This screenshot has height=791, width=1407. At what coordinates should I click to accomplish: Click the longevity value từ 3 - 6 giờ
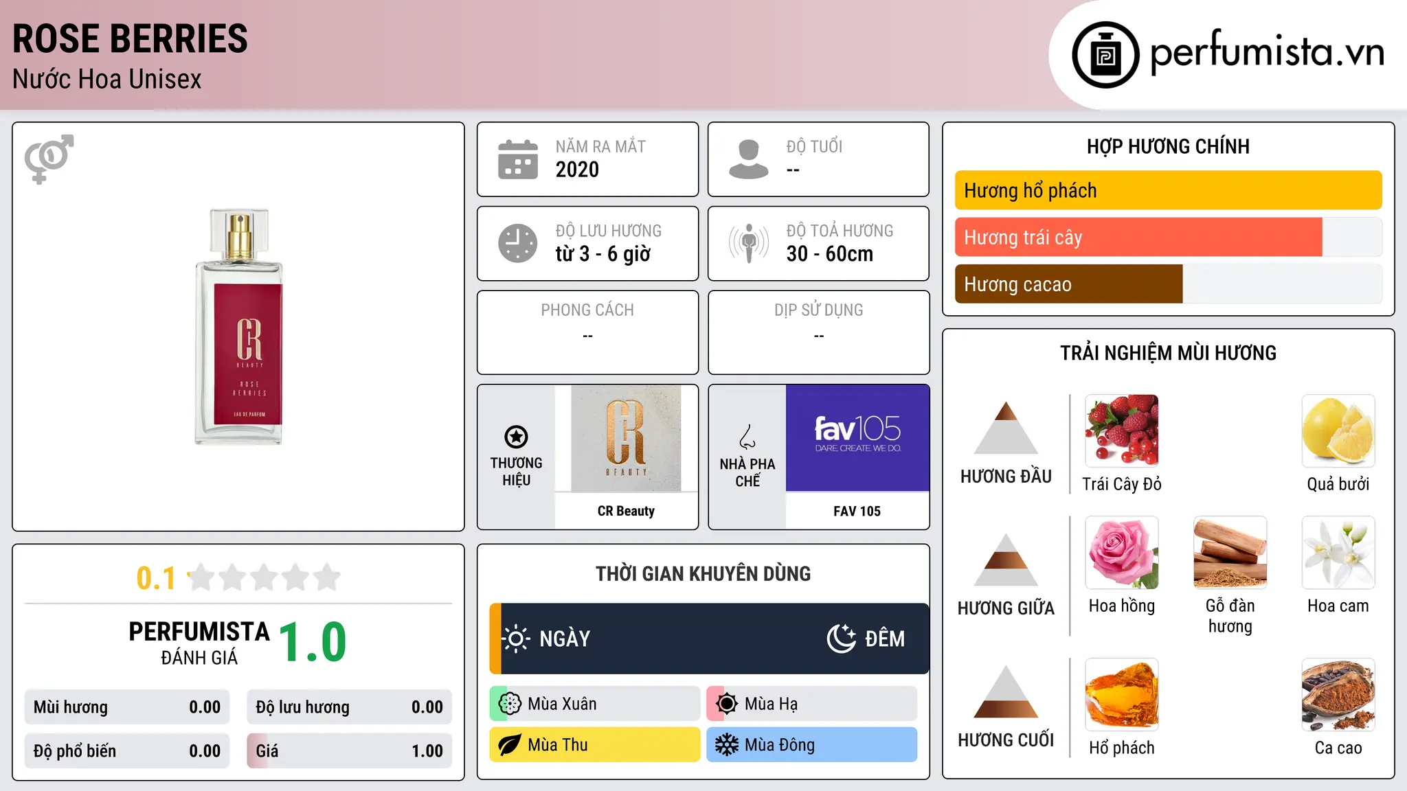(603, 254)
